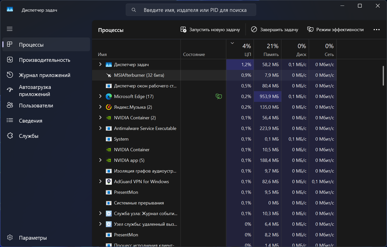Click the Task Manager app icon in title bar
This screenshot has height=247, width=387.
(10, 9)
